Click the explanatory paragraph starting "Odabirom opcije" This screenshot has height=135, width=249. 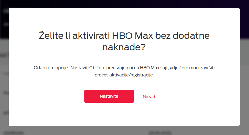(x=124, y=71)
